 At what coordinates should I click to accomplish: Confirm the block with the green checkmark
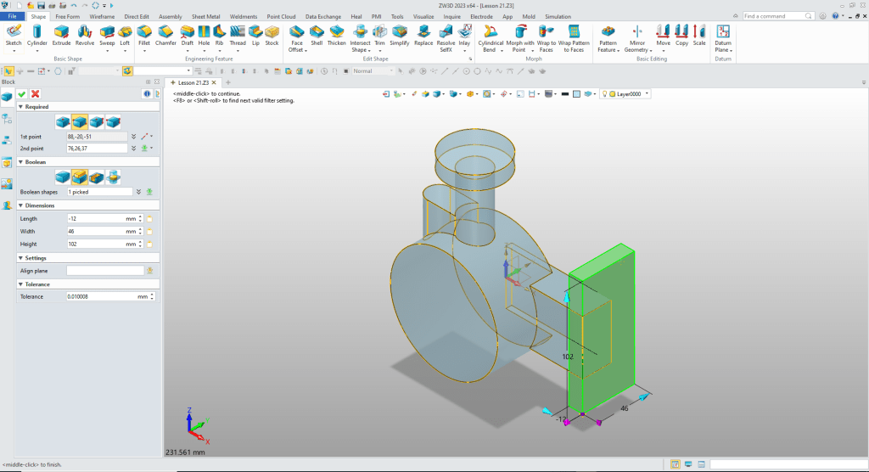(x=22, y=93)
